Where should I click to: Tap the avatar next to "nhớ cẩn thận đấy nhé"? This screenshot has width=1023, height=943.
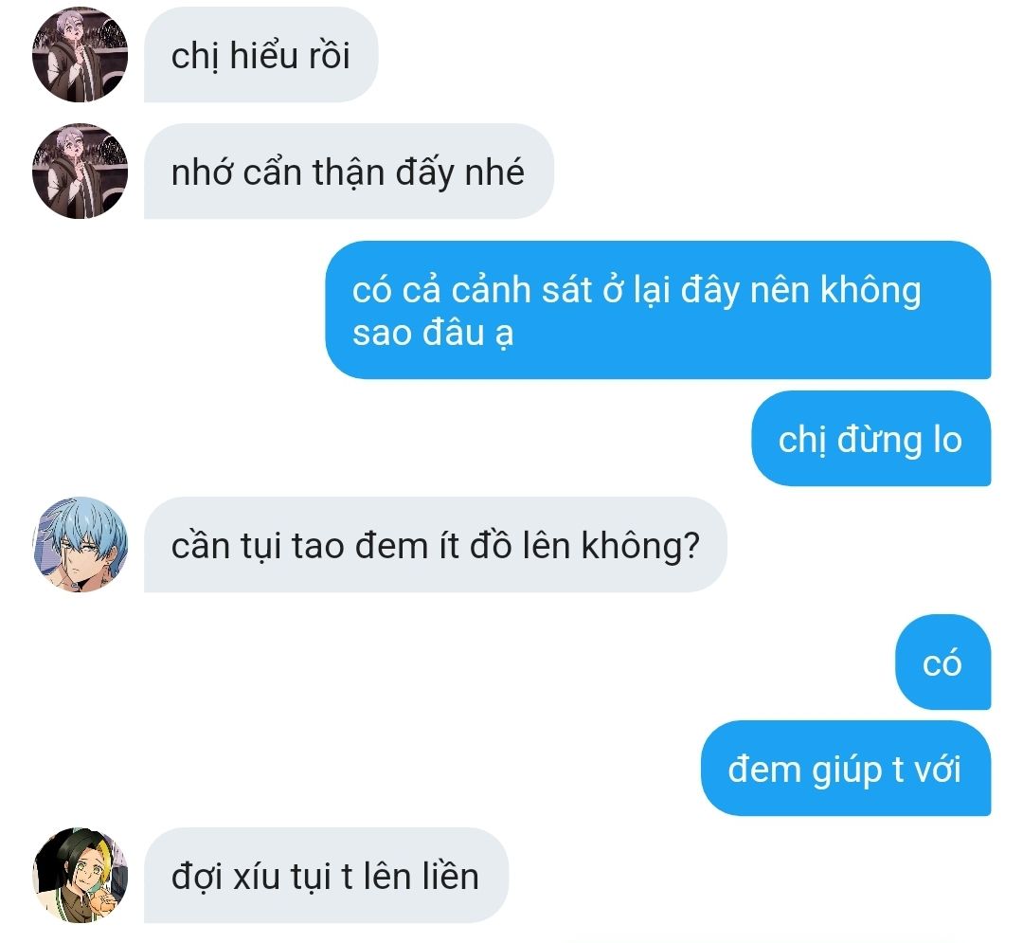coord(80,171)
